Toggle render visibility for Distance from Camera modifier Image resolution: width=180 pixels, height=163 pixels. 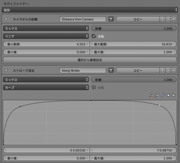[x=111, y=19]
